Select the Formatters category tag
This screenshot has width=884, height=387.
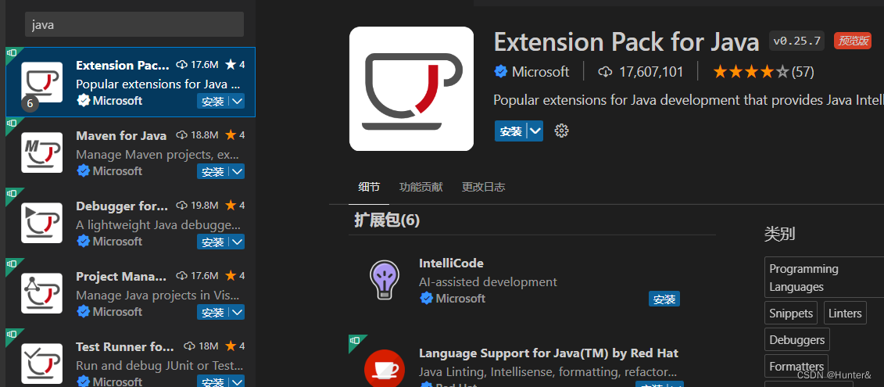click(796, 366)
